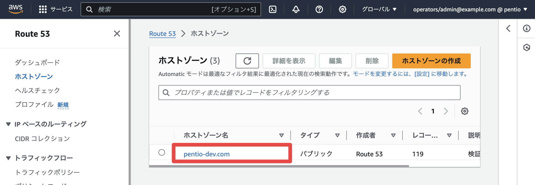Open the services grid menu icon
The width and height of the screenshot is (535, 185).
click(43, 10)
